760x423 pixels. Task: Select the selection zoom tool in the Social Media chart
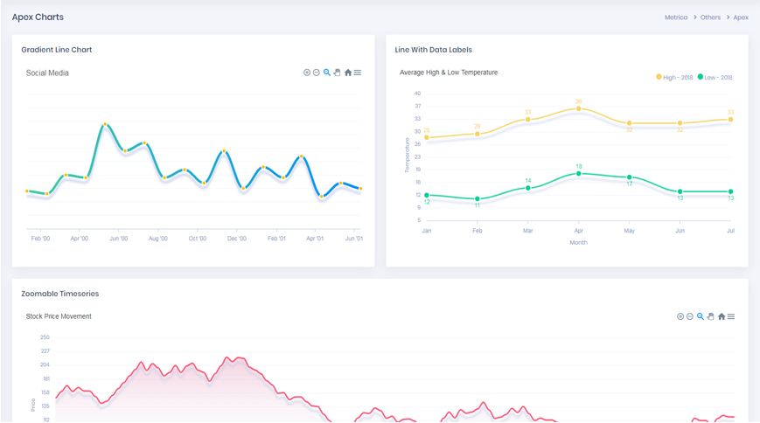pyautogui.click(x=327, y=73)
